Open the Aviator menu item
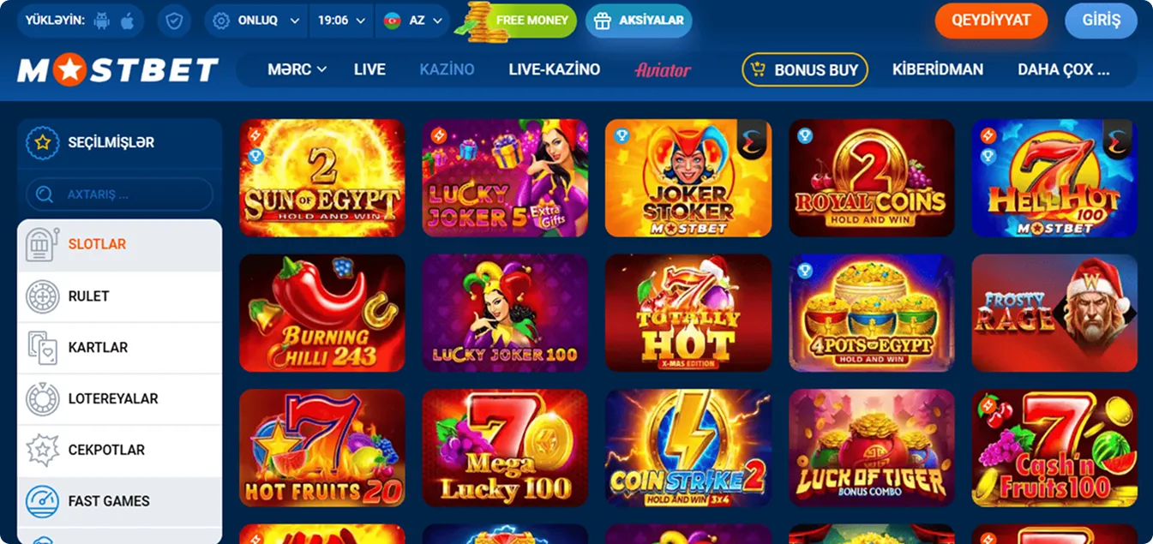 coord(663,70)
